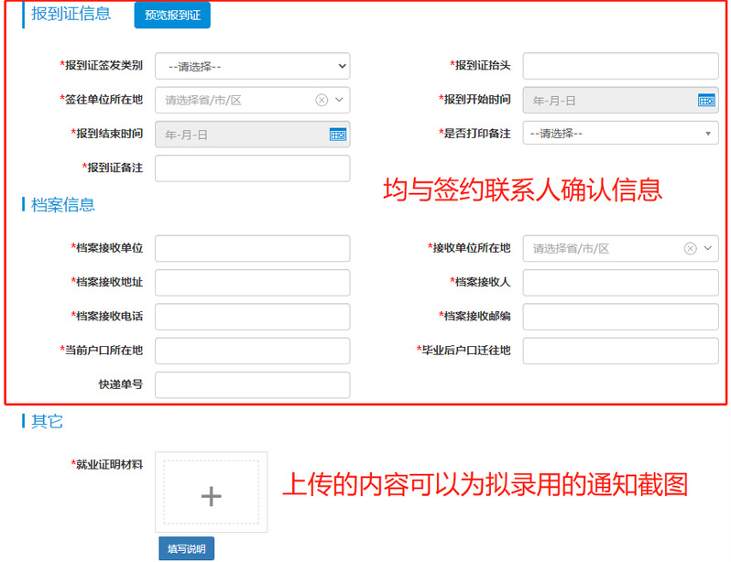Open calendar icon for 报到开始时间
731x562 pixels.
click(x=705, y=101)
